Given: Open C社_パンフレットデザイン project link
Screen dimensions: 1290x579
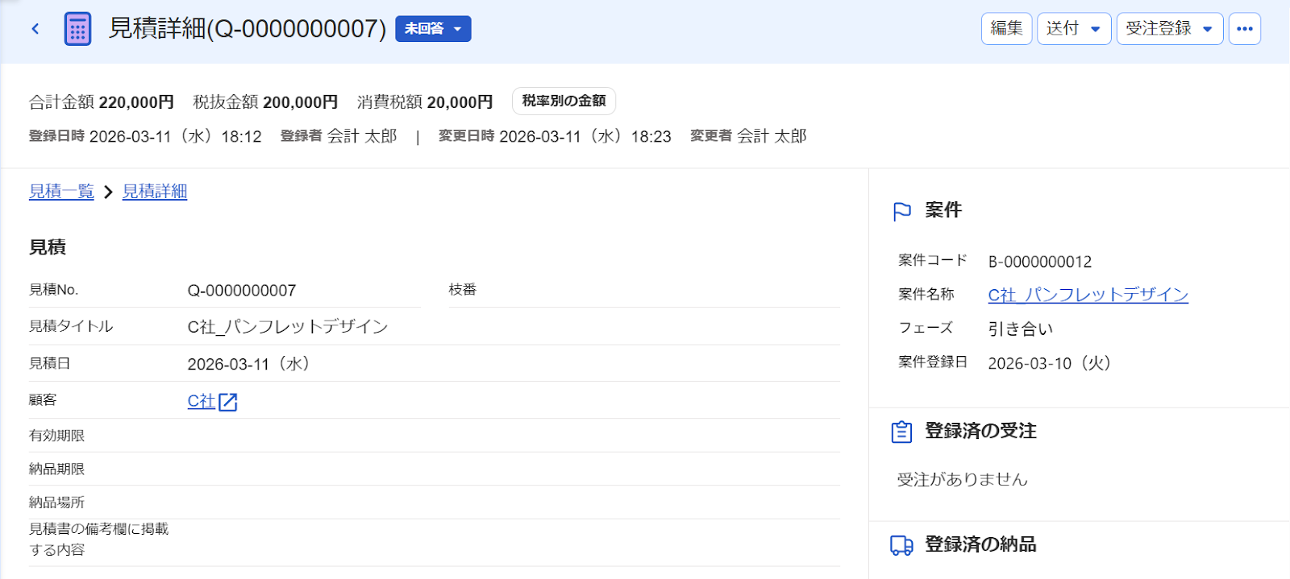Looking at the screenshot, I should tap(1088, 295).
